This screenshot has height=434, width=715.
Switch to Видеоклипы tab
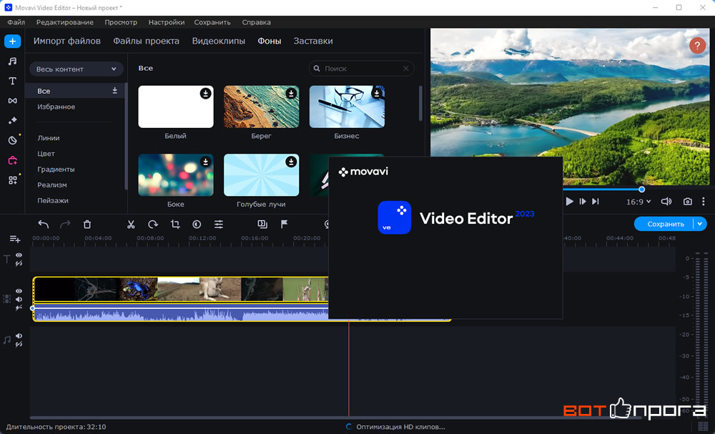tap(218, 41)
